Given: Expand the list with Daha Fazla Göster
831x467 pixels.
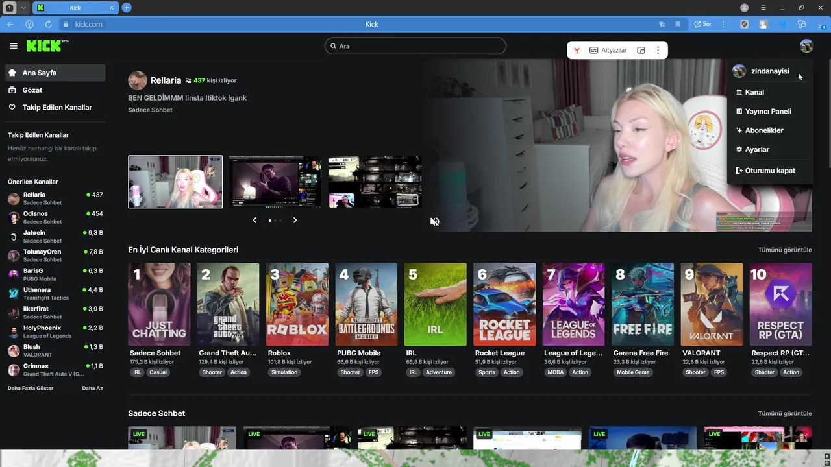Looking at the screenshot, I should tap(31, 388).
